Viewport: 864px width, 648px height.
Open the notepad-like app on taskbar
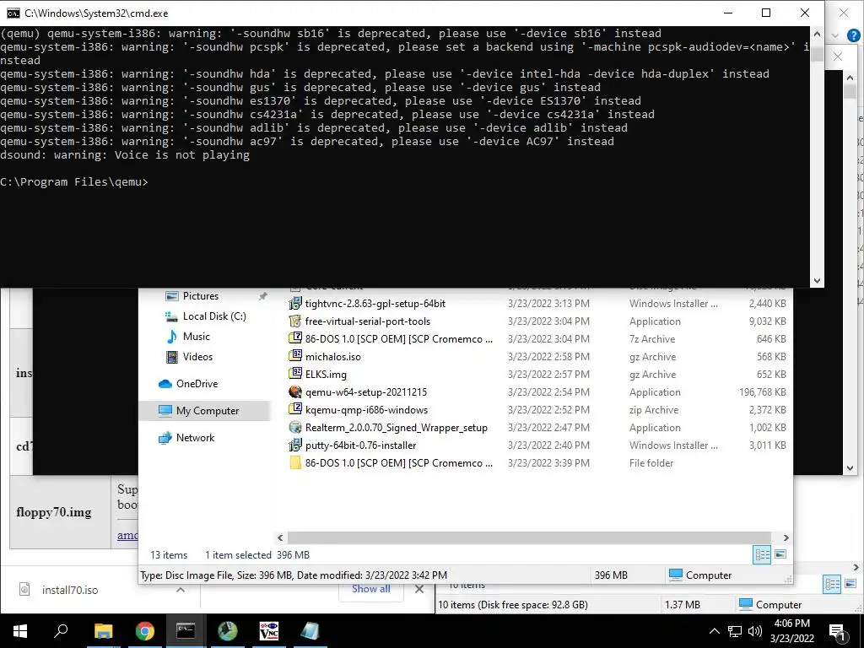click(x=310, y=631)
